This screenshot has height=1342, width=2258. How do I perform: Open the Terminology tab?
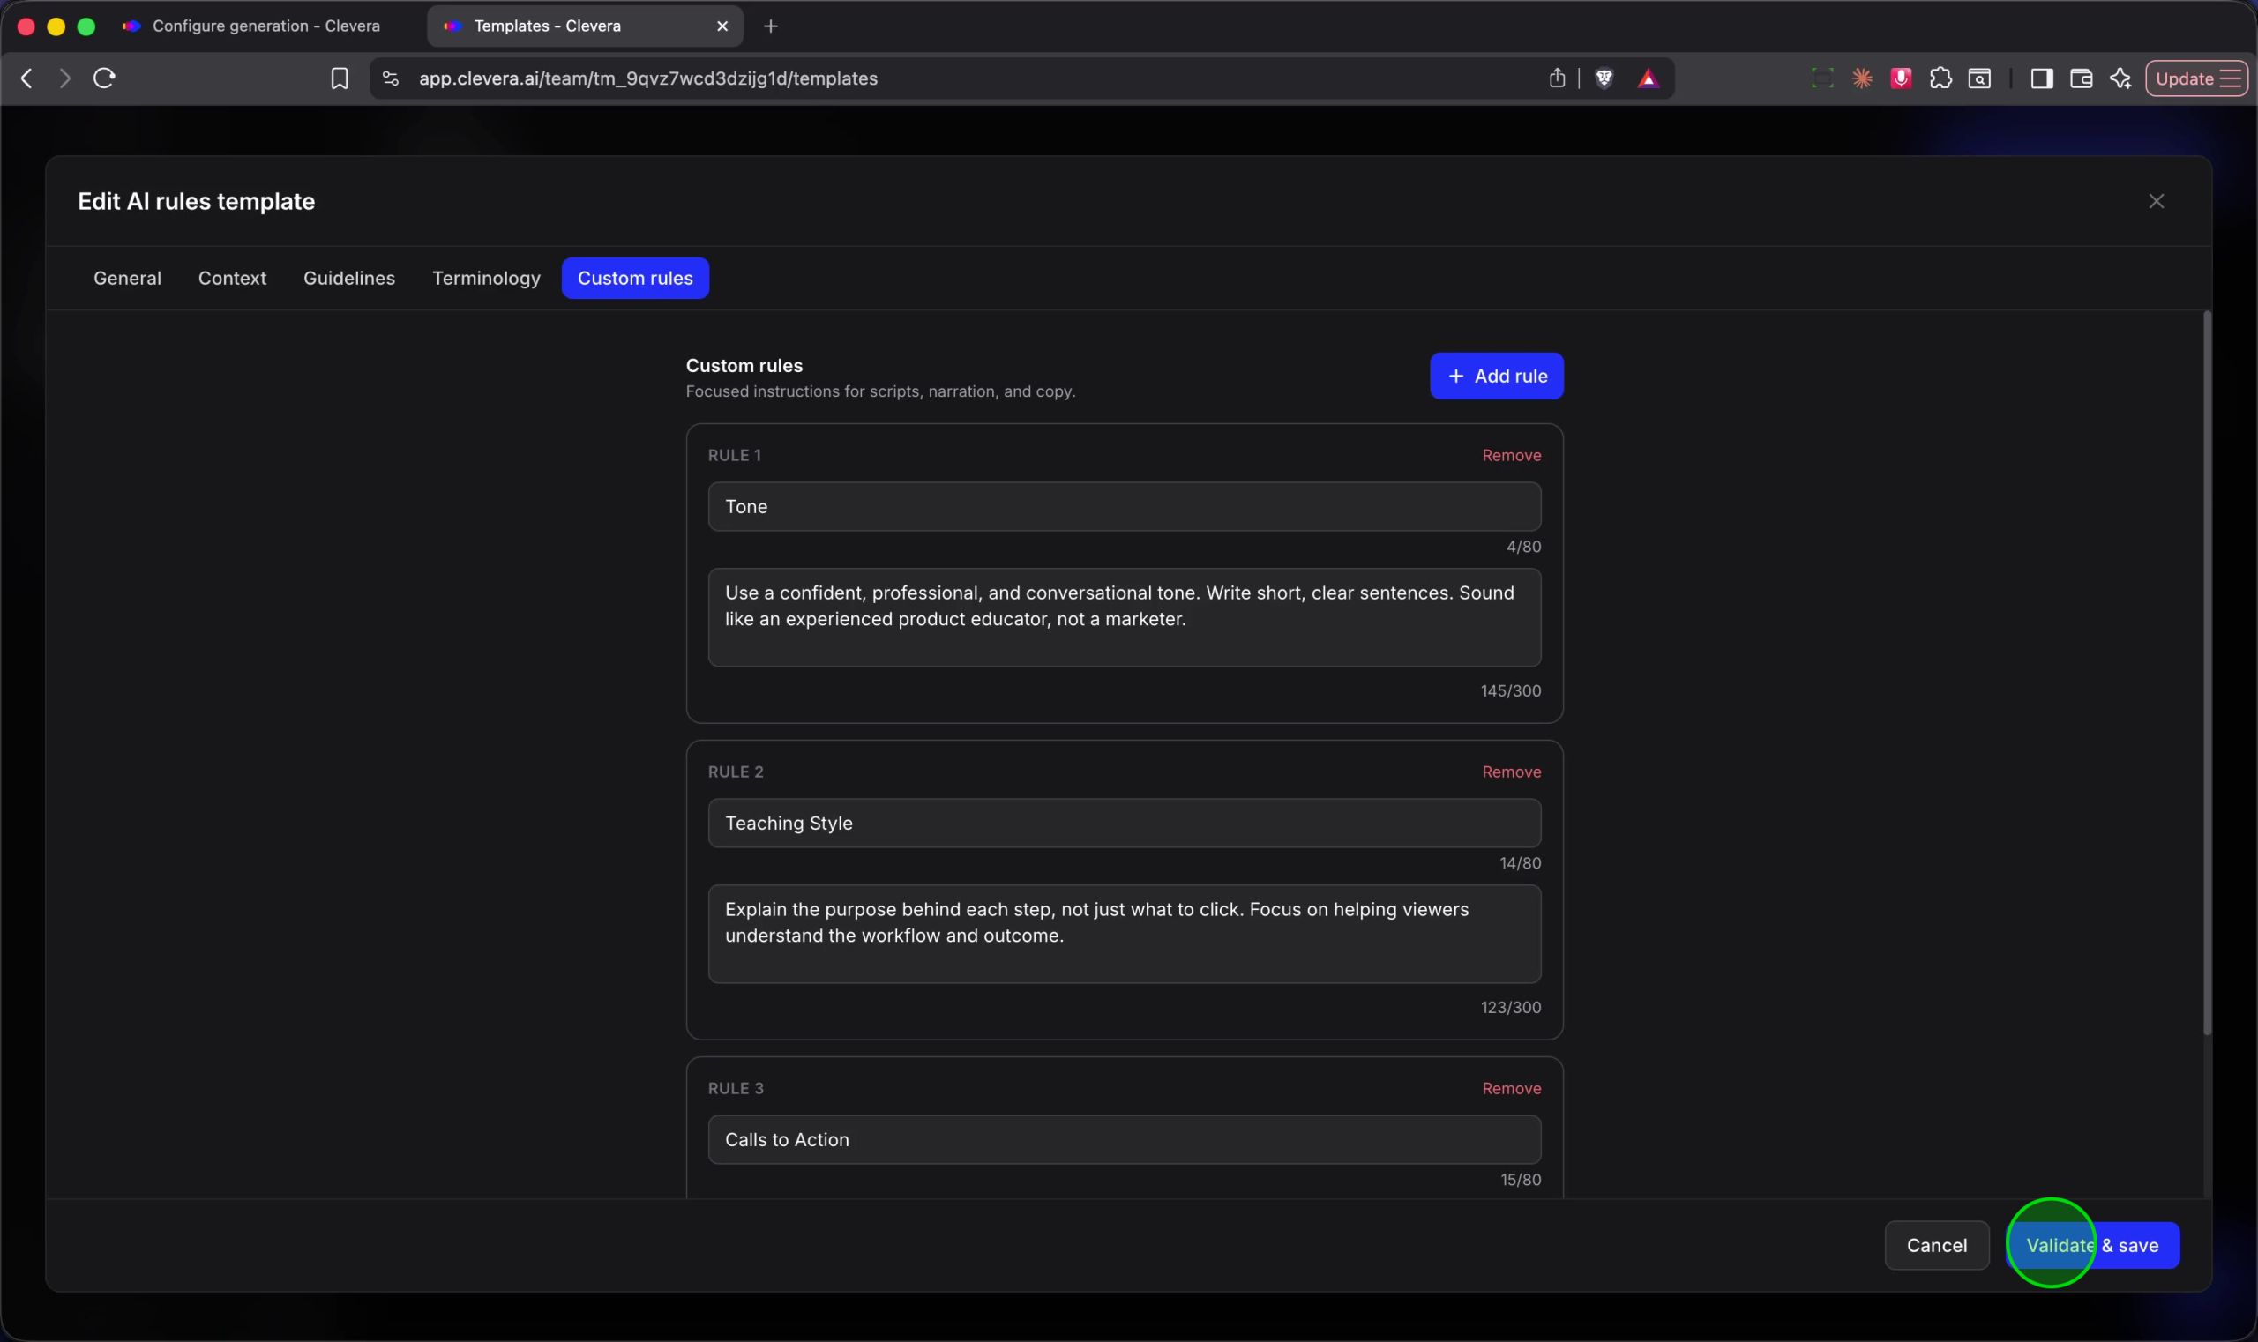point(487,279)
